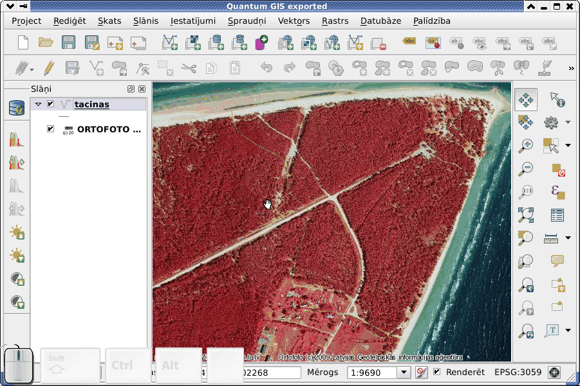580x386 pixels.
Task: Click Save Project As icon
Action: click(x=92, y=43)
